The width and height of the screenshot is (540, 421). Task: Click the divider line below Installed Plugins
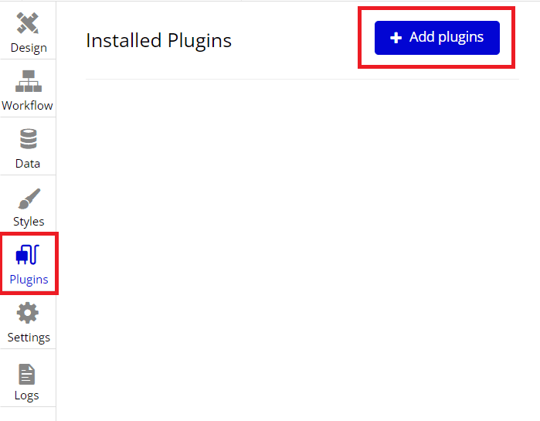302,79
